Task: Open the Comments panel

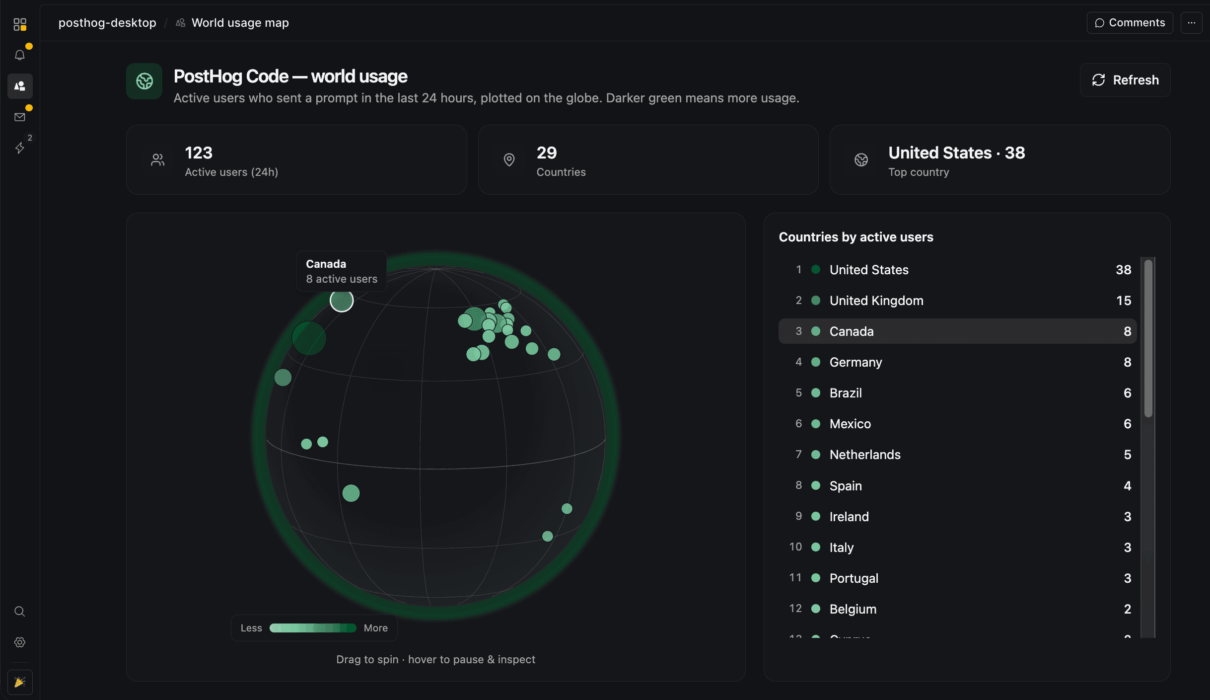Action: 1130,23
